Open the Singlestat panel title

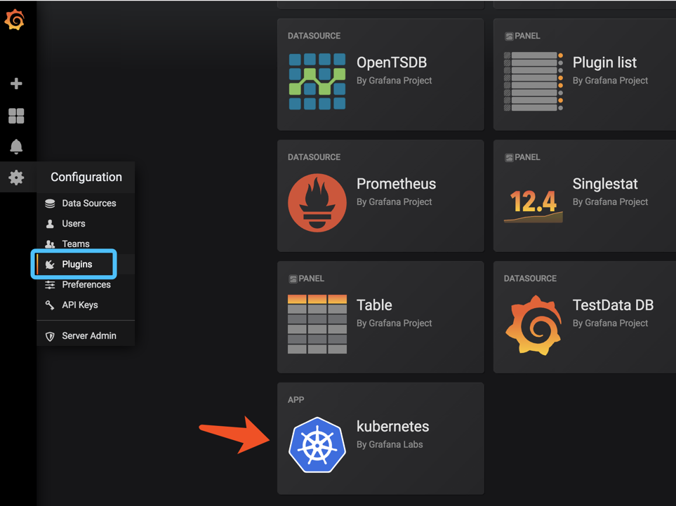click(x=605, y=184)
